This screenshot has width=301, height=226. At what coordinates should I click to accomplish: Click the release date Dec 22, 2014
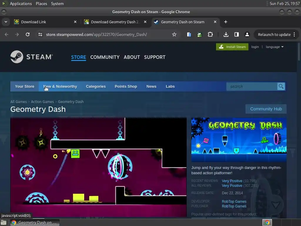pos(232,193)
